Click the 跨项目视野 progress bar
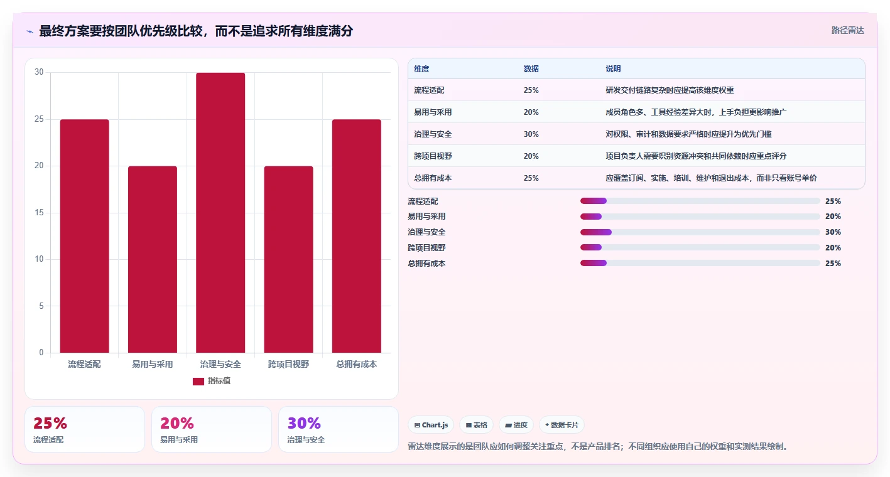This screenshot has height=477, width=890. [700, 248]
